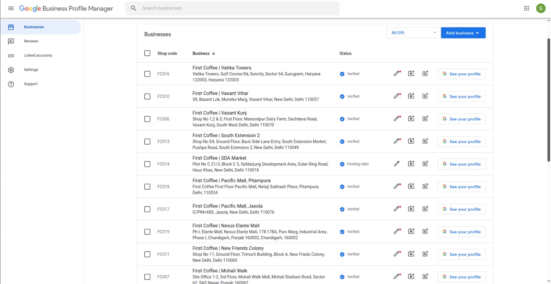Click See your profile for South Extension 2
The width and height of the screenshot is (551, 284).
tap(461, 141)
